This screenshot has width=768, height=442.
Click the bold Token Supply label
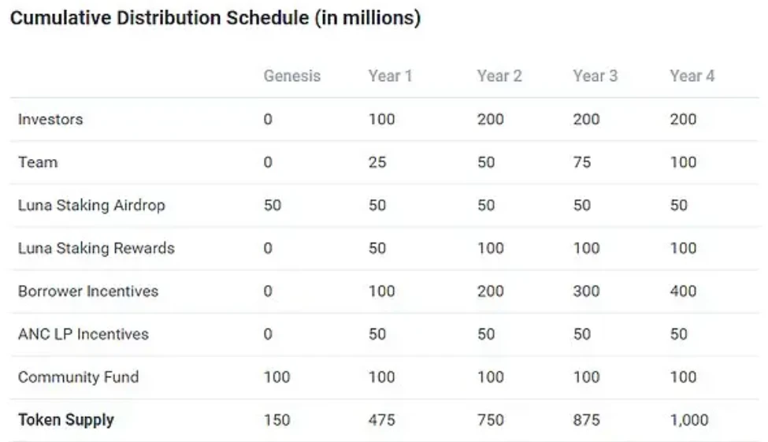(x=66, y=420)
